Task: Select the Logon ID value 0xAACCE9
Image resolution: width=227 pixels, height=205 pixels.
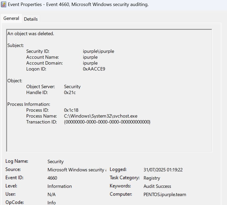Action: tap(94, 69)
